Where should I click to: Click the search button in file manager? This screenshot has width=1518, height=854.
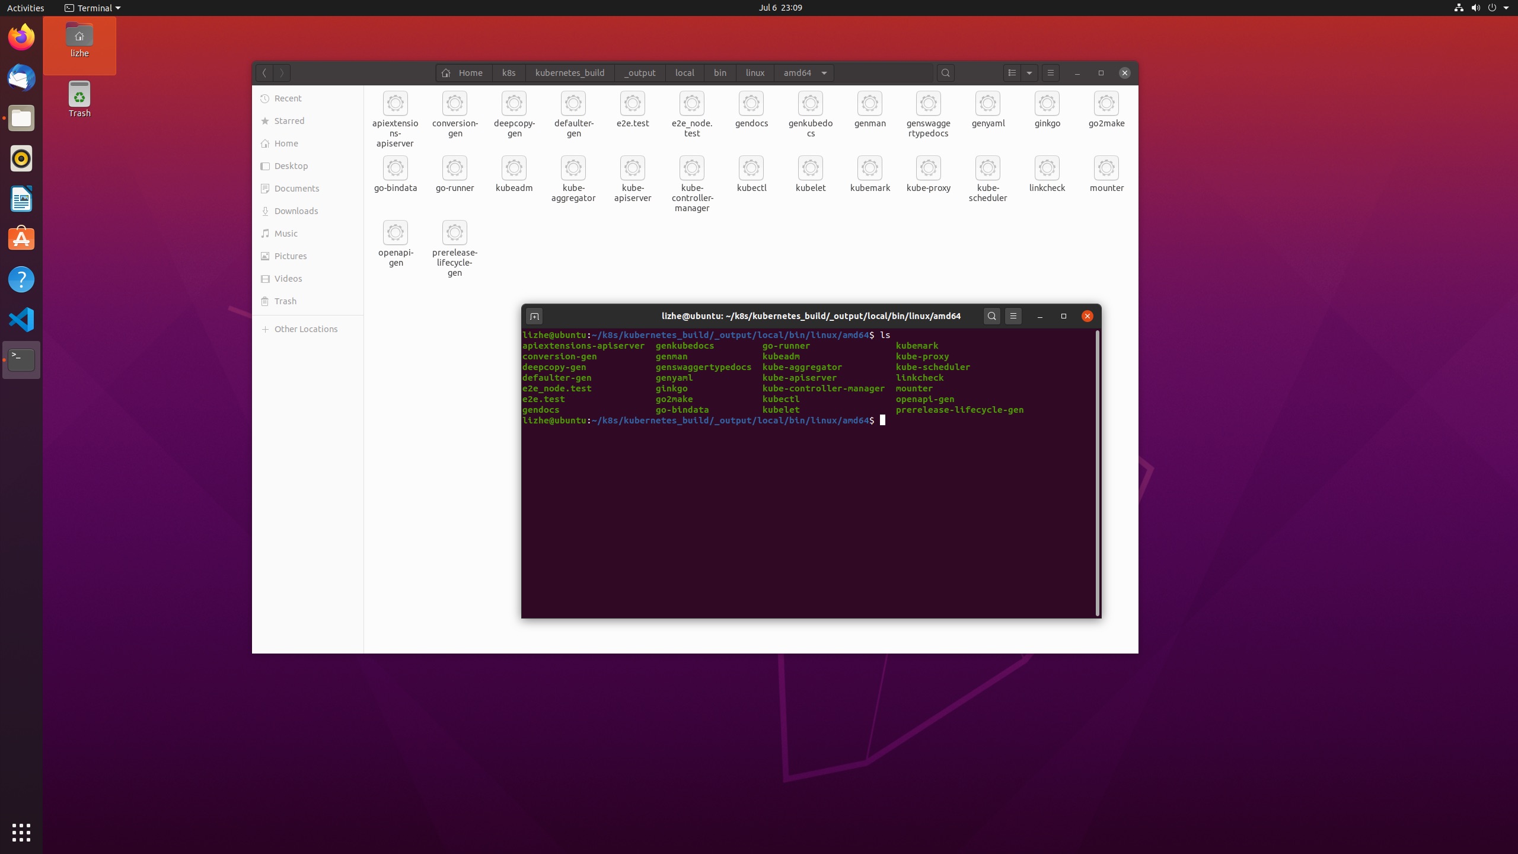(945, 72)
